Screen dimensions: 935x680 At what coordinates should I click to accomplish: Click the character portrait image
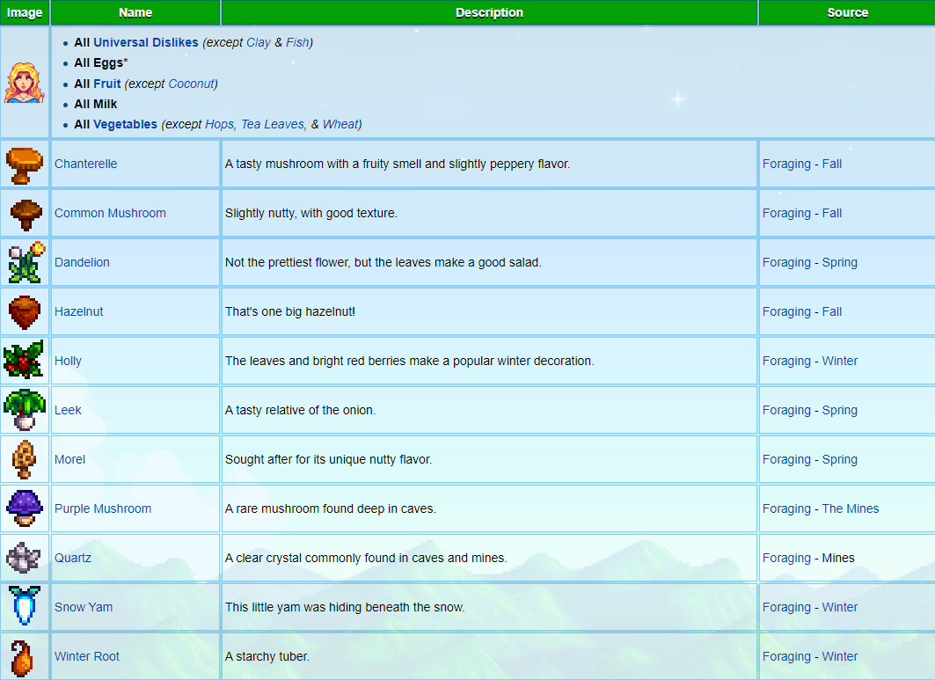click(25, 83)
